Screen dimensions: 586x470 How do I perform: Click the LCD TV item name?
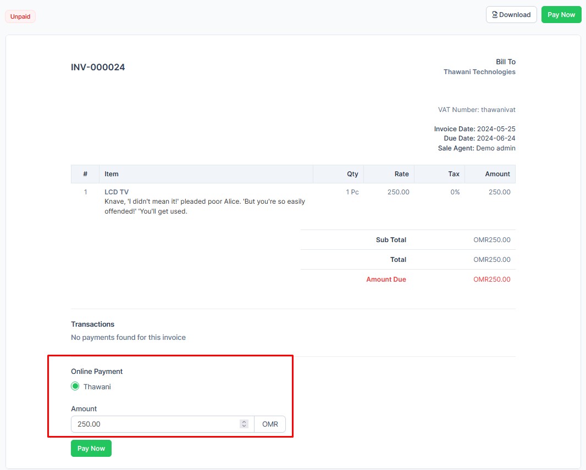117,192
